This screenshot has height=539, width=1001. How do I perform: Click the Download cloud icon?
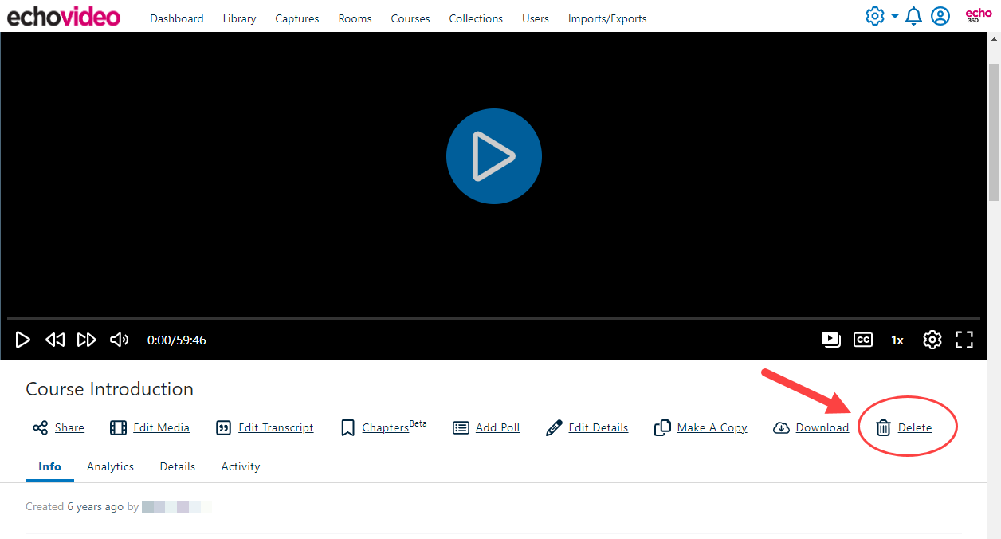click(x=782, y=428)
